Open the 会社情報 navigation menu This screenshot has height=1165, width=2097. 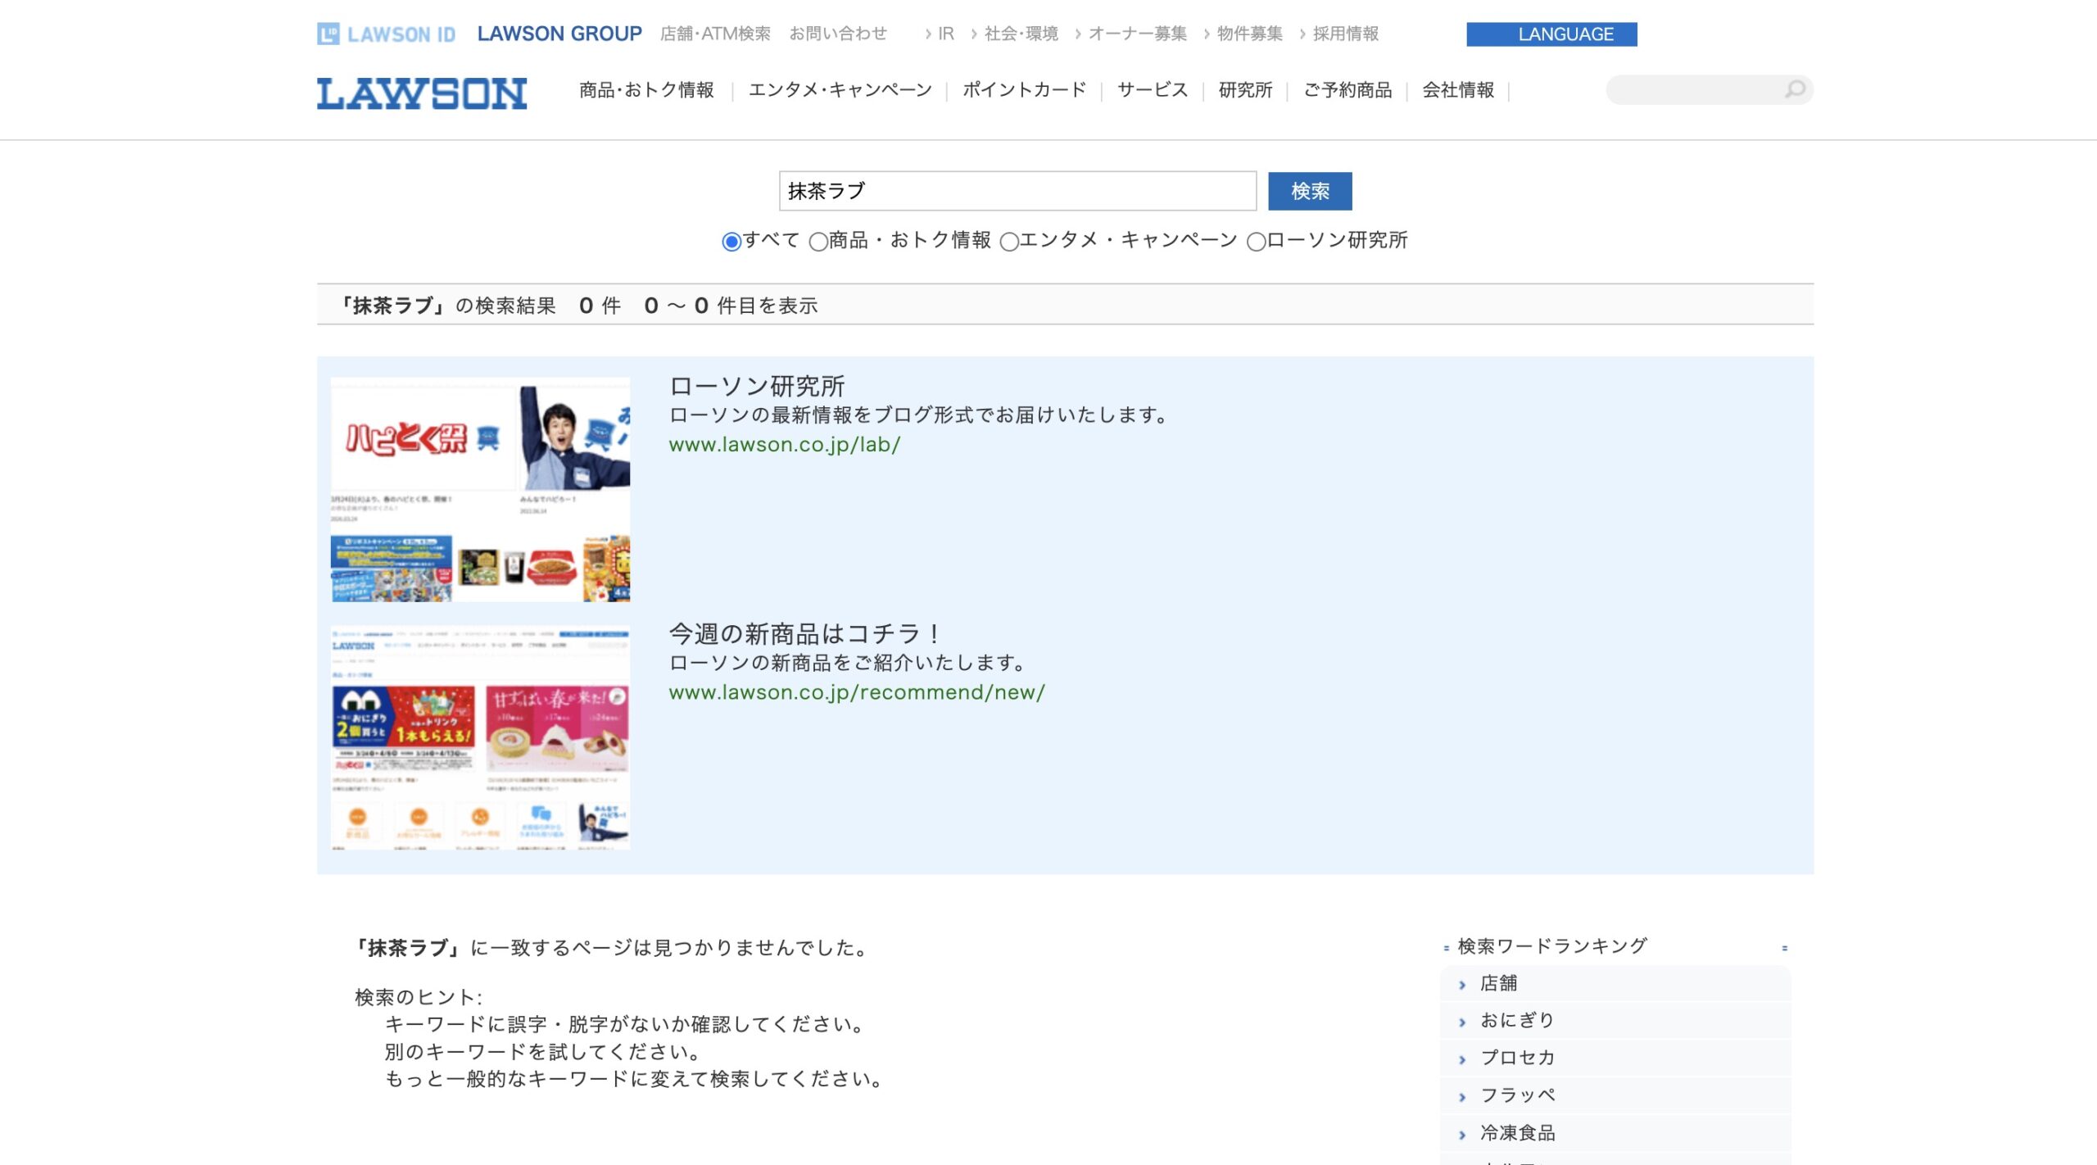1458,90
